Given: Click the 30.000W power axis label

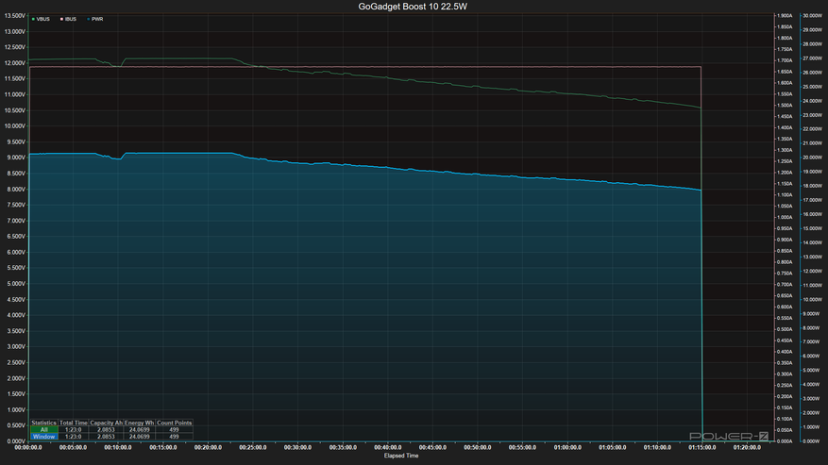Looking at the screenshot, I should (812, 16).
